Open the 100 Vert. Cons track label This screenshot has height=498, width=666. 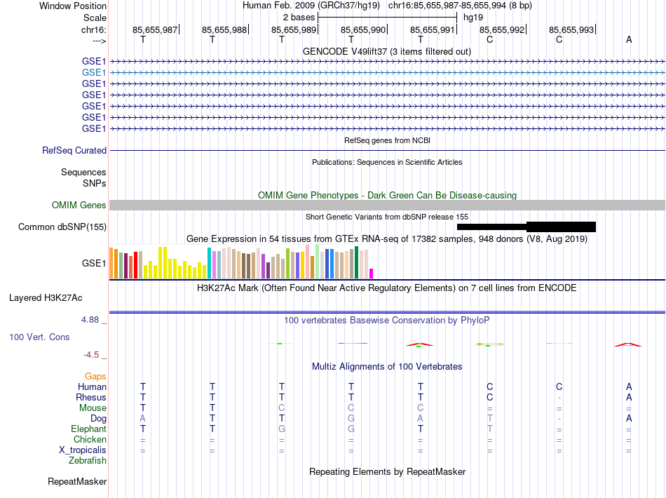[39, 337]
